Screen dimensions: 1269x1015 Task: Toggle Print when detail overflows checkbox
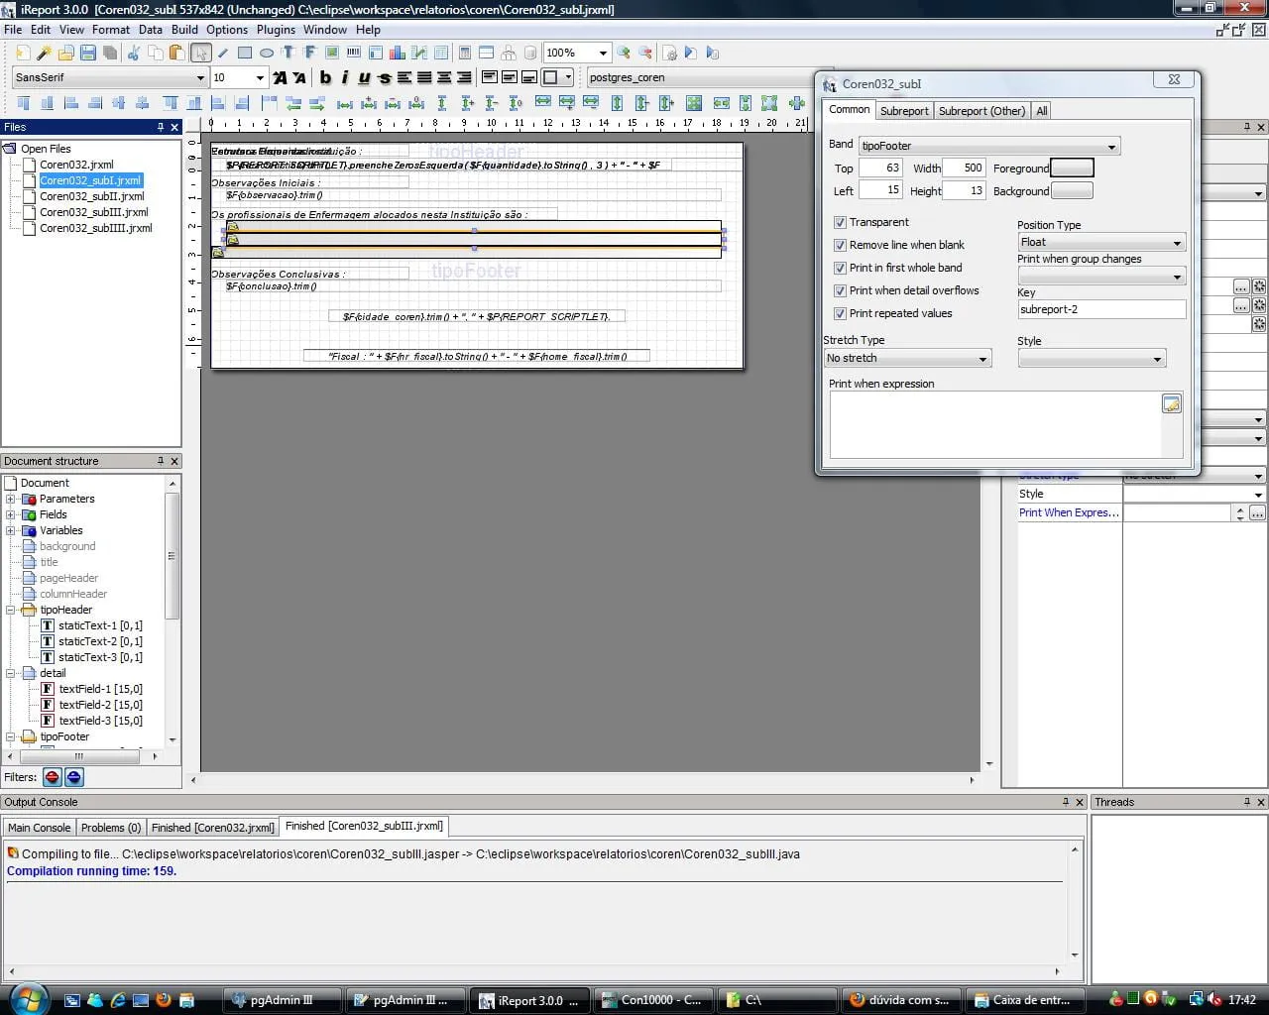pyautogui.click(x=840, y=291)
